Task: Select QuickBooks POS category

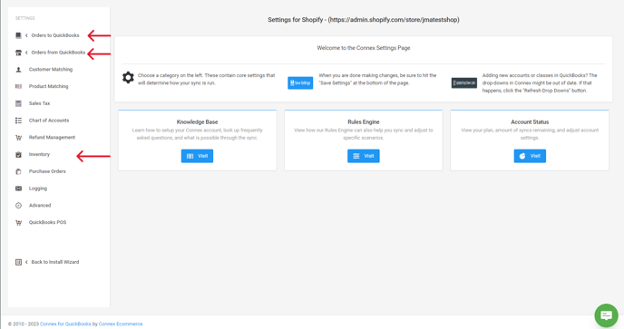Action: (47, 223)
